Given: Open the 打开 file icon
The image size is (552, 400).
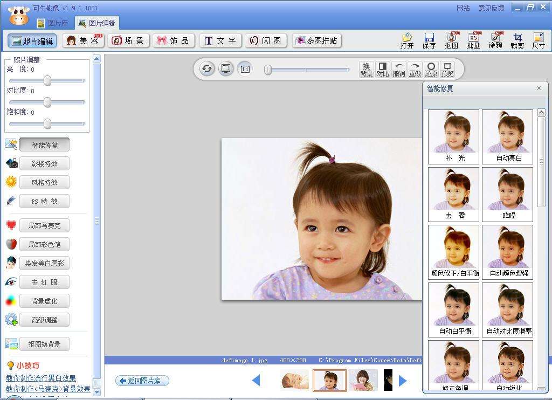Looking at the screenshot, I should [406, 40].
